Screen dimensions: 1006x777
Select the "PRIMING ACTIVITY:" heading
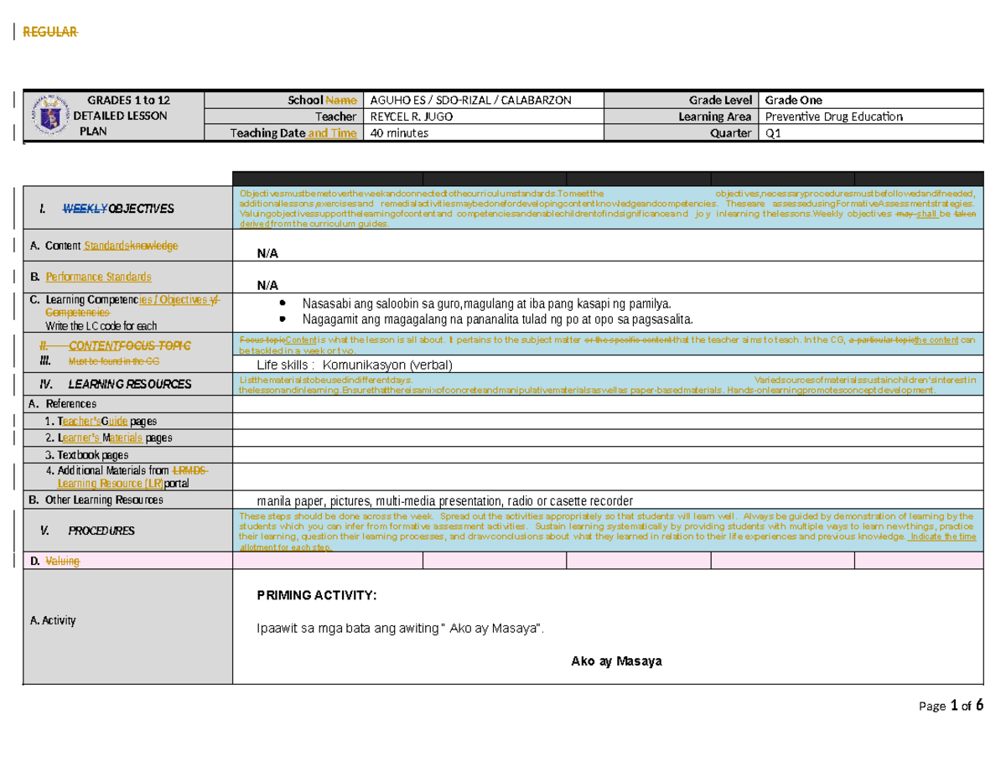pyautogui.click(x=317, y=595)
